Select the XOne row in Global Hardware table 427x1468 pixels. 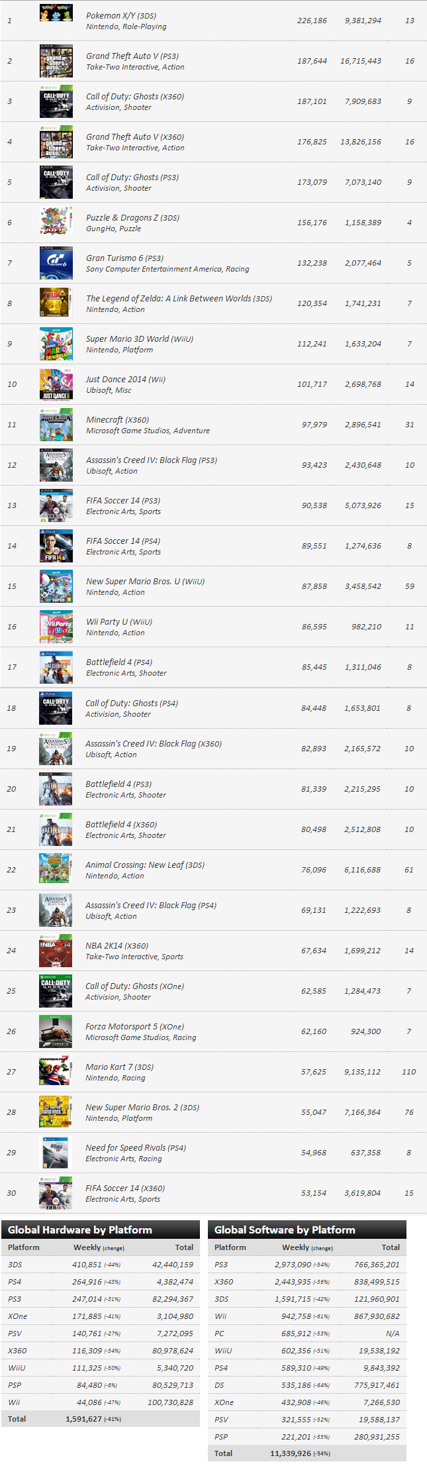coord(101,1316)
